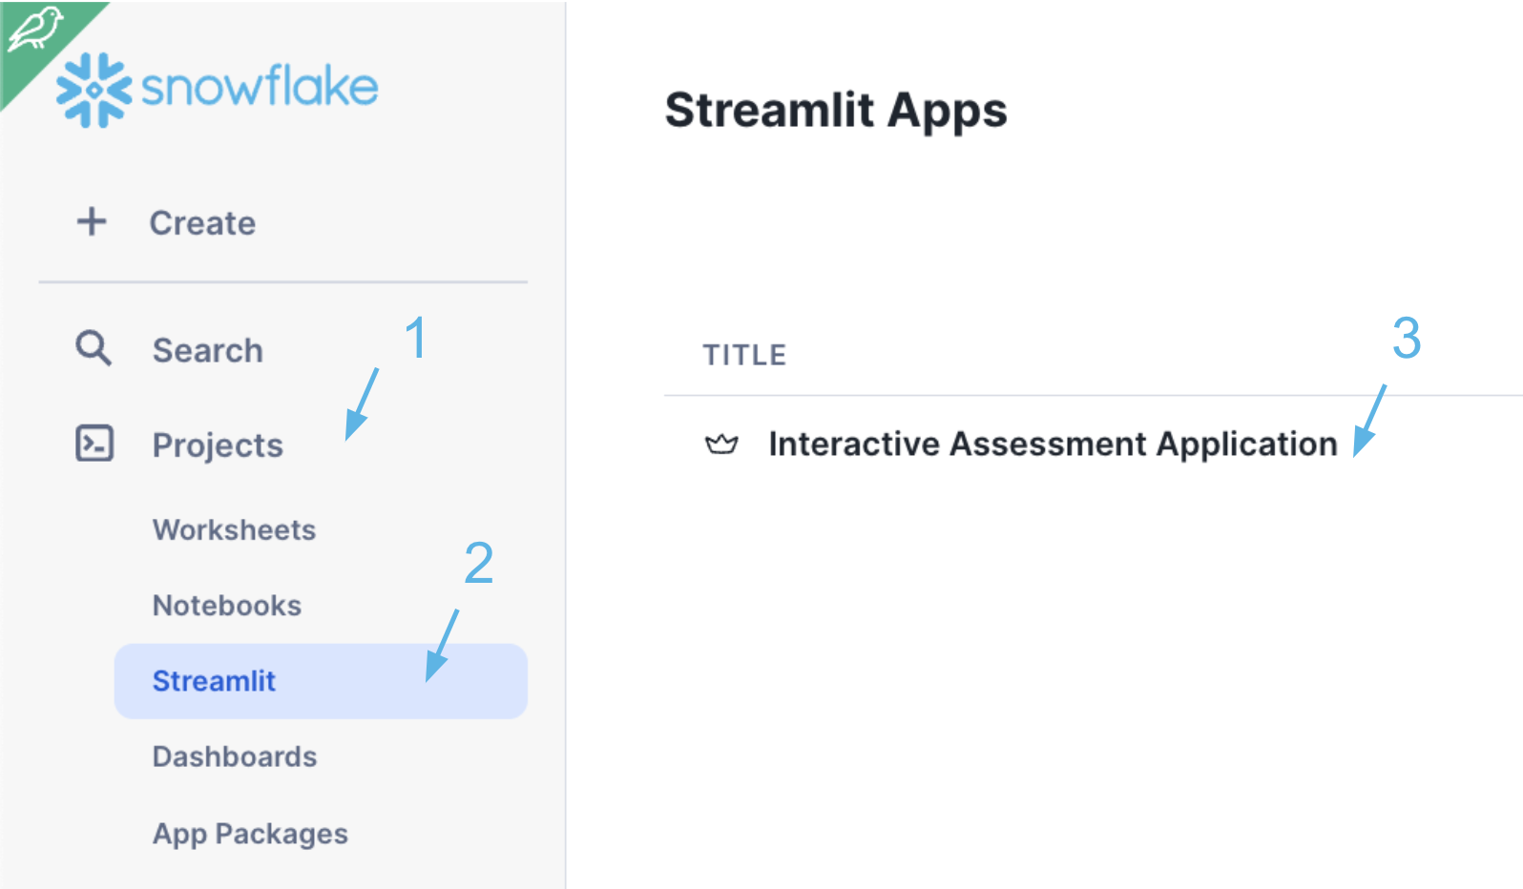Click the snowflake wordmark text

260,87
